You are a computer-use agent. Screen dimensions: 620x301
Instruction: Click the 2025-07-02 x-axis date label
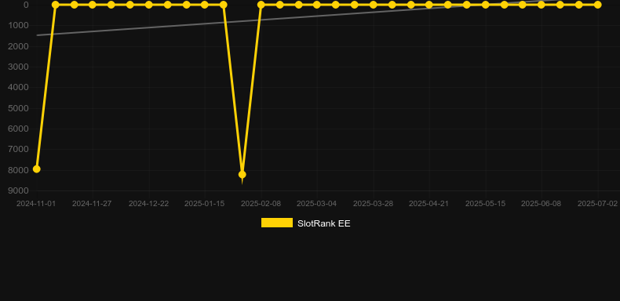click(x=597, y=204)
